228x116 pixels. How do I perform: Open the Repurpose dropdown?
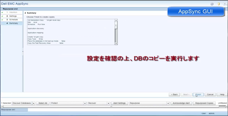(x=149, y=103)
